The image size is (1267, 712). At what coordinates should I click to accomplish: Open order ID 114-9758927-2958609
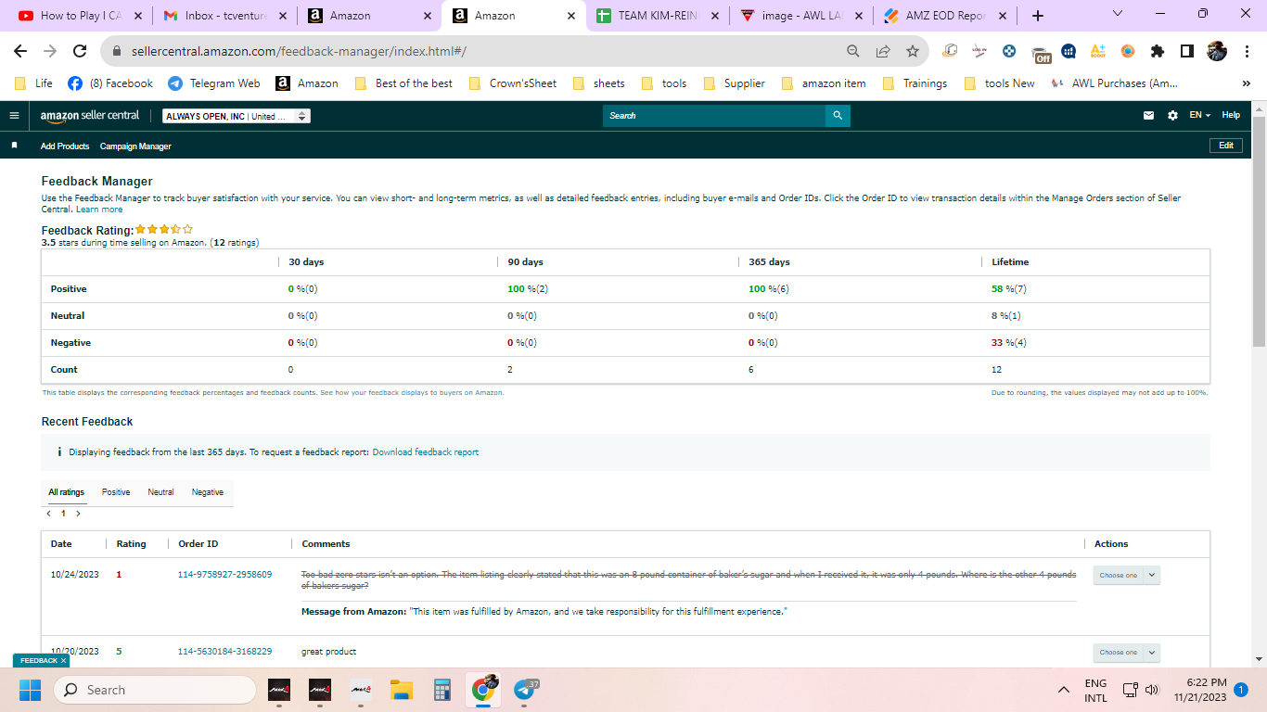click(x=224, y=575)
